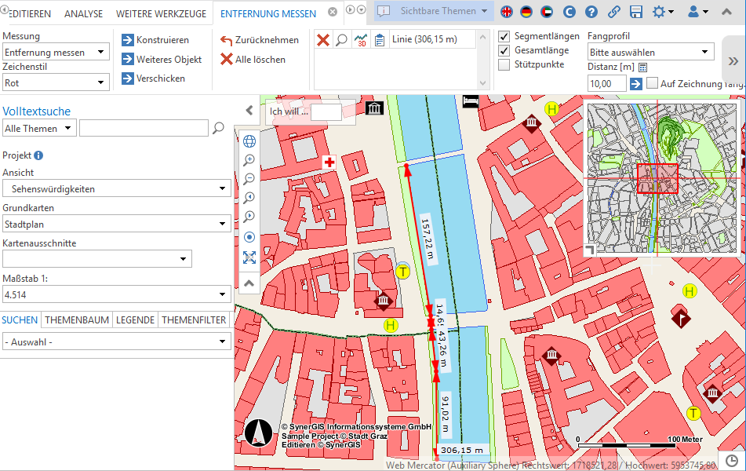
Task: Click the 3D profile measurement icon
Action: [x=360, y=40]
